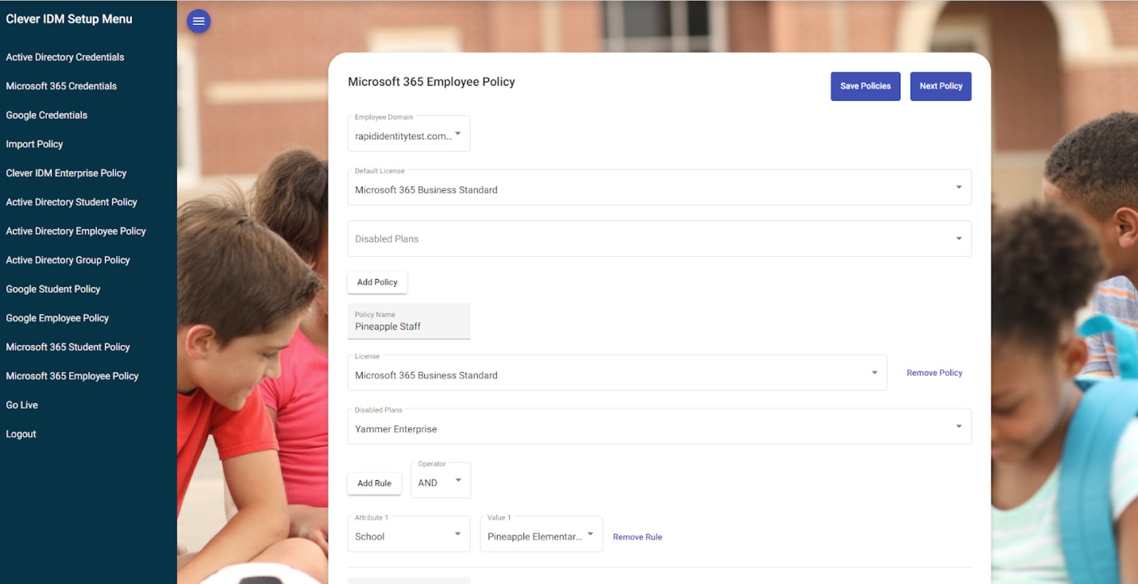Open Operator dropdown set to AND
Image resolution: width=1138 pixels, height=584 pixels.
click(440, 480)
